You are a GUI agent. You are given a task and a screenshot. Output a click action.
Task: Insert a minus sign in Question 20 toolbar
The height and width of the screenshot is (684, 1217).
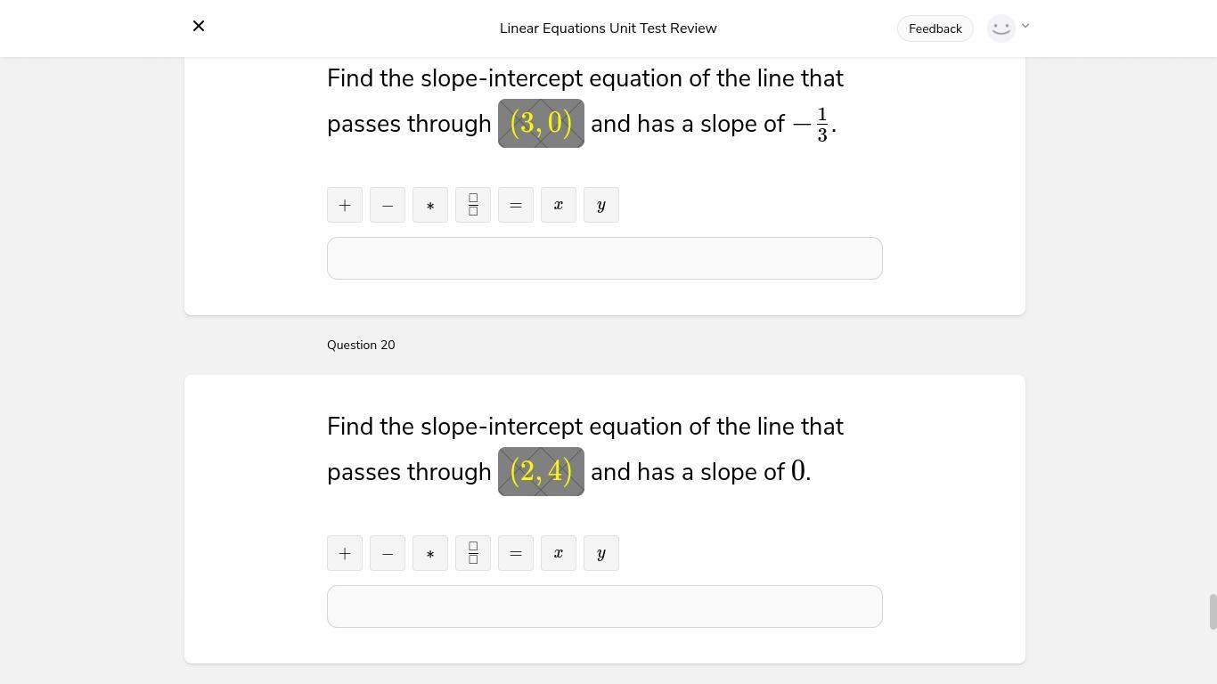point(388,553)
